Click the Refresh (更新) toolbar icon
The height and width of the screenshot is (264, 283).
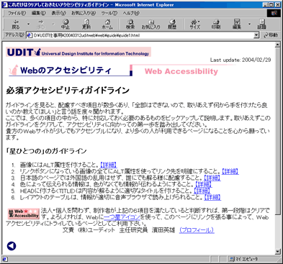[x=86, y=24]
